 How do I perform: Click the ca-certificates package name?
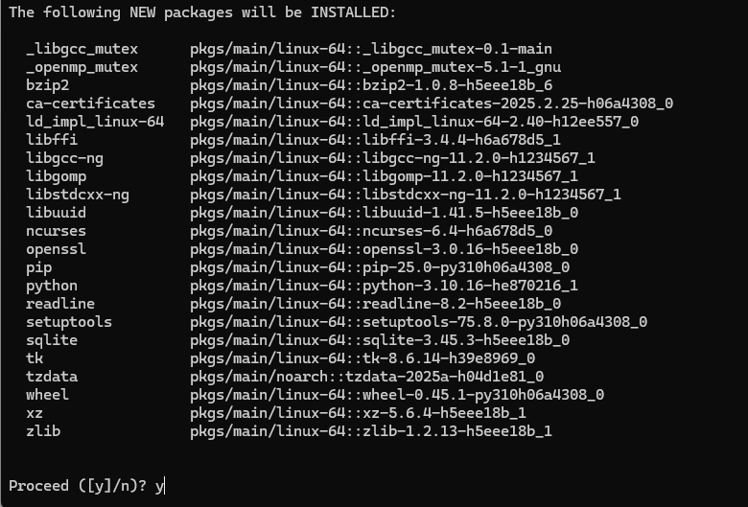(91, 104)
